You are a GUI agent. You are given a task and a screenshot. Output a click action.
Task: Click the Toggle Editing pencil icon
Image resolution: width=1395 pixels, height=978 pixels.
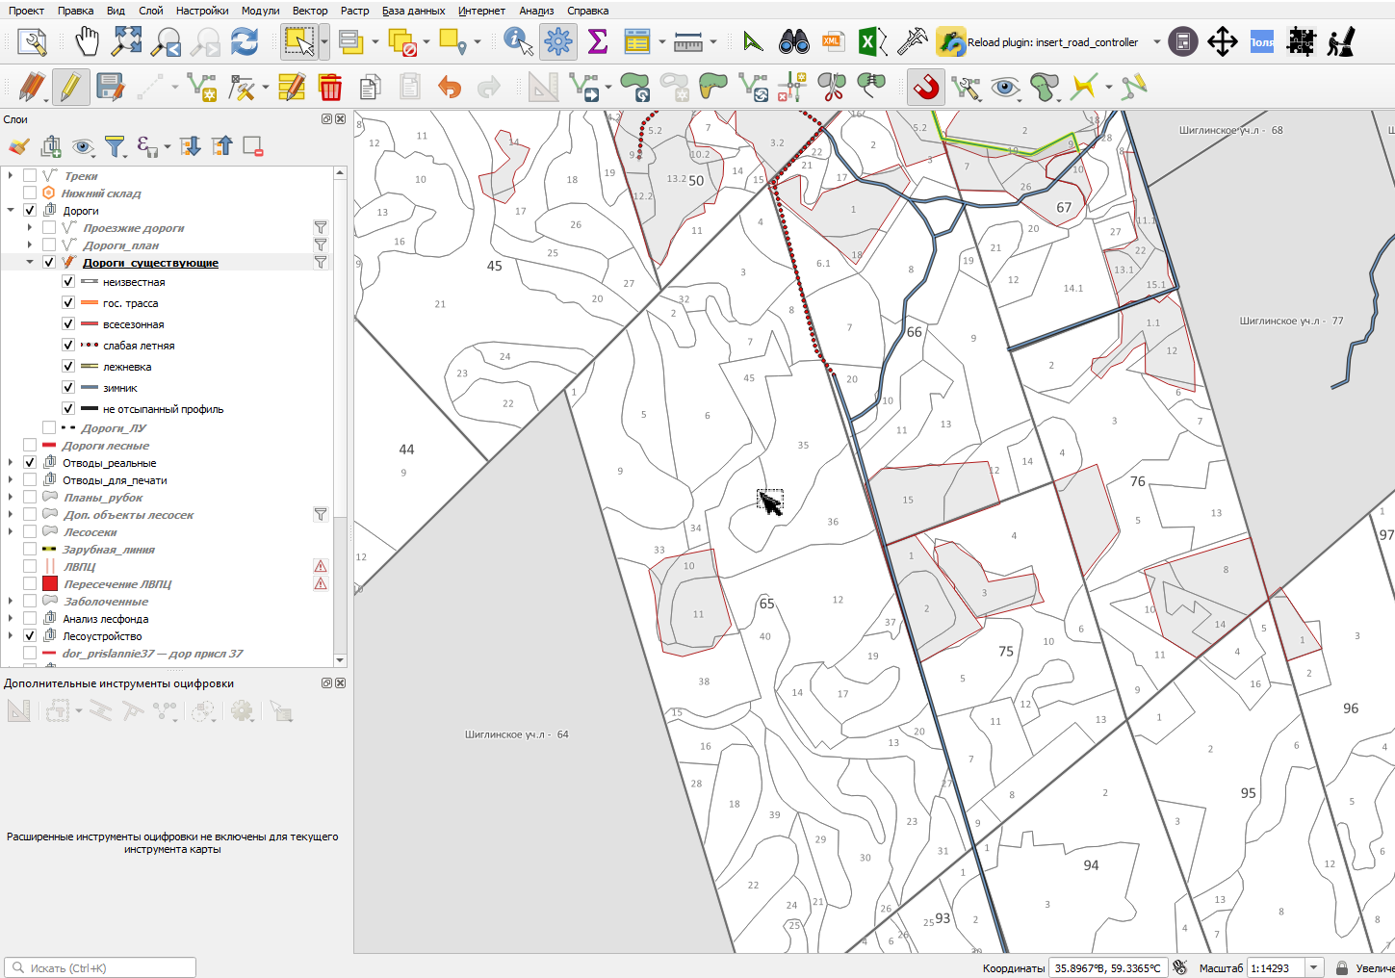pyautogui.click(x=71, y=88)
